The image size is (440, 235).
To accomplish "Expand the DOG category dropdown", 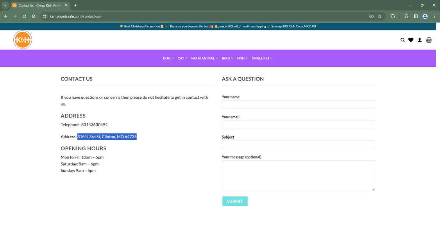I will [168, 58].
